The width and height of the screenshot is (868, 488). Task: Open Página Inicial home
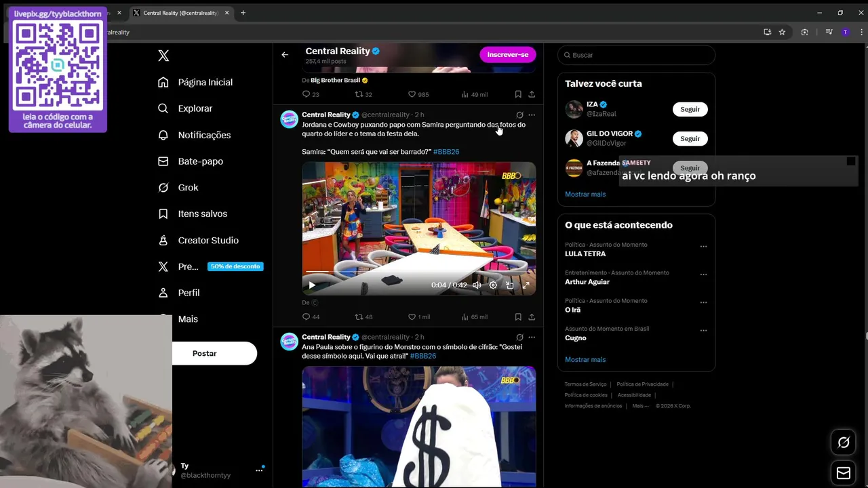(195, 82)
